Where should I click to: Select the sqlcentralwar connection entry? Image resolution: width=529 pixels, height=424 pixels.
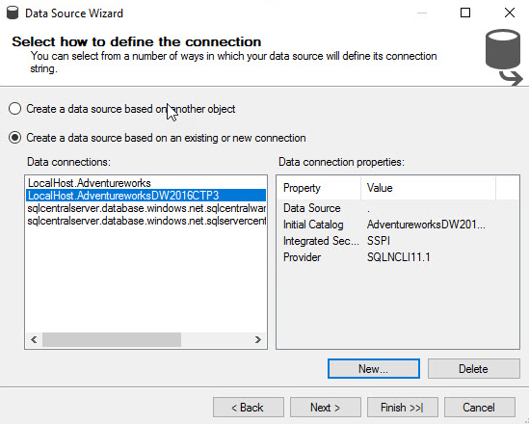[x=145, y=208]
